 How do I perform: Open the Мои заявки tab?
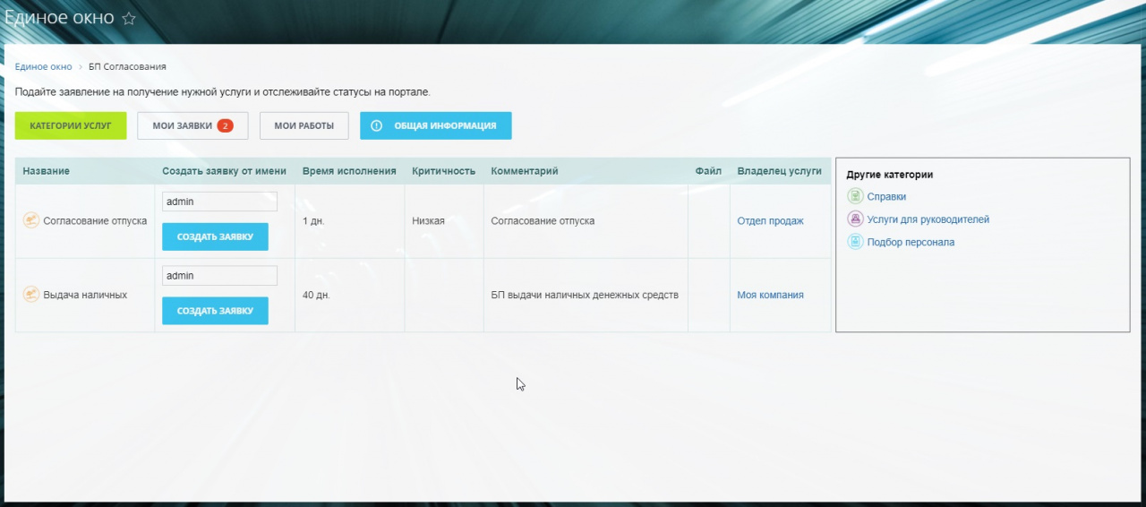pyautogui.click(x=192, y=125)
